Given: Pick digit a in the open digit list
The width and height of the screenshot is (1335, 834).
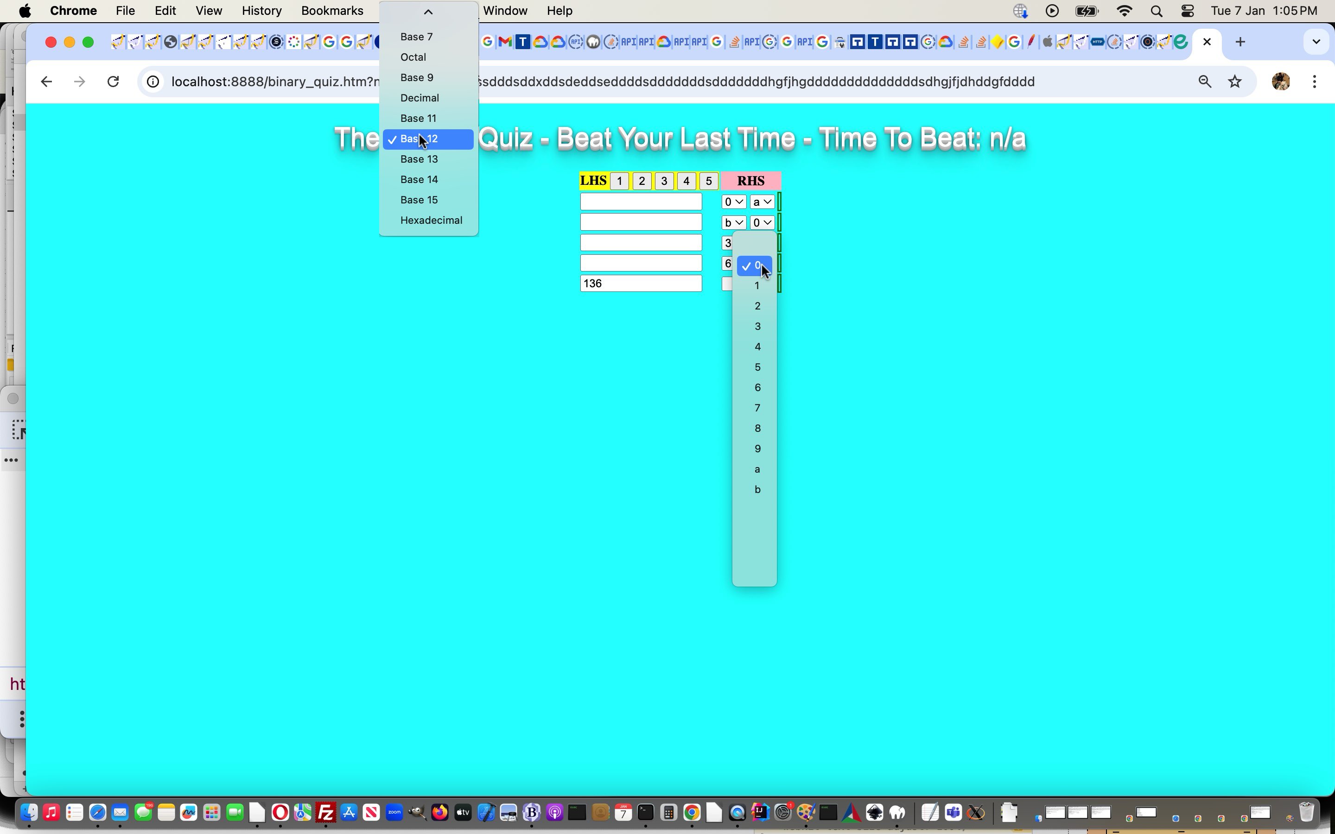Looking at the screenshot, I should [755, 469].
